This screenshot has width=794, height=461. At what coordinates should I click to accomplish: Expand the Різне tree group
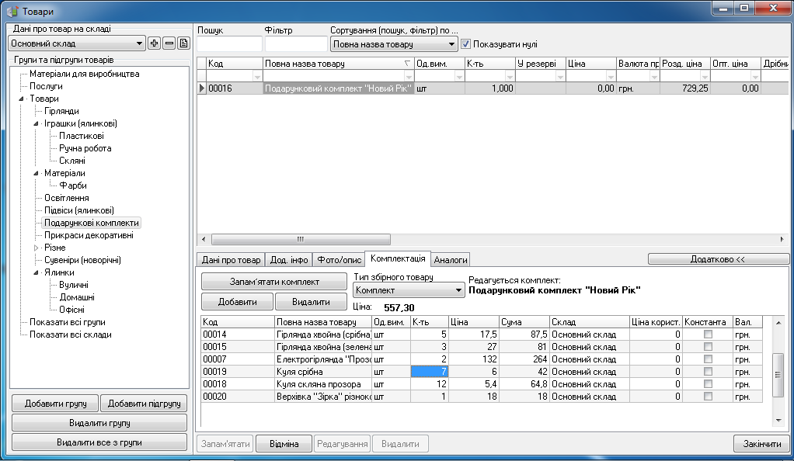click(x=36, y=248)
